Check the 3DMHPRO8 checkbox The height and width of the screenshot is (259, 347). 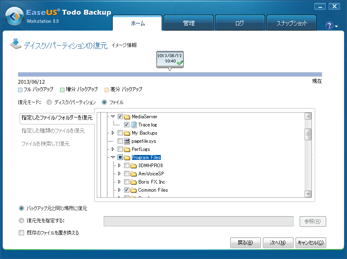pos(127,166)
